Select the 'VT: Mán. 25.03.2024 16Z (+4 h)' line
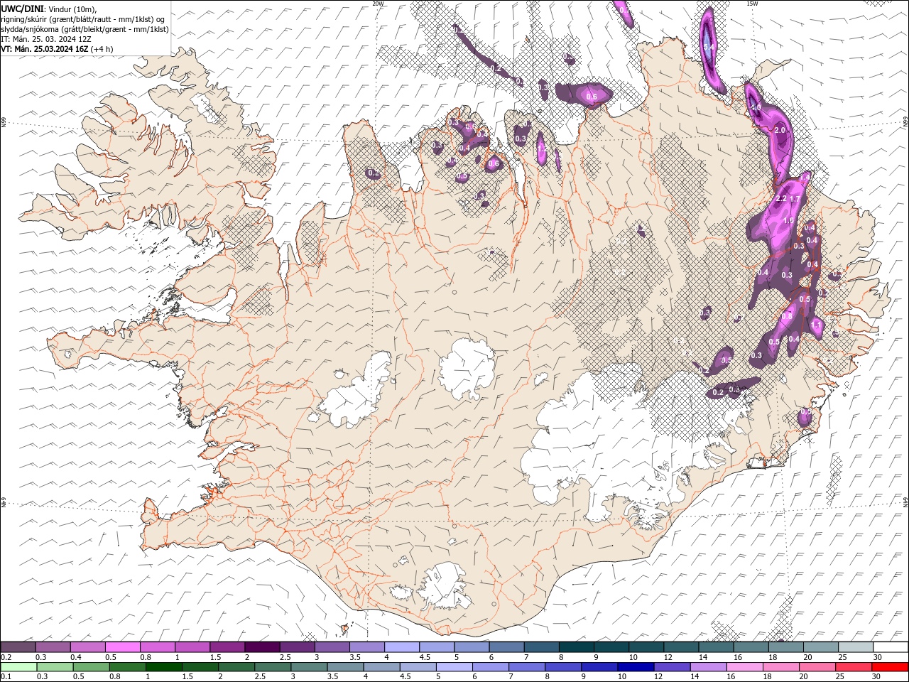The image size is (909, 682). pyautogui.click(x=57, y=49)
